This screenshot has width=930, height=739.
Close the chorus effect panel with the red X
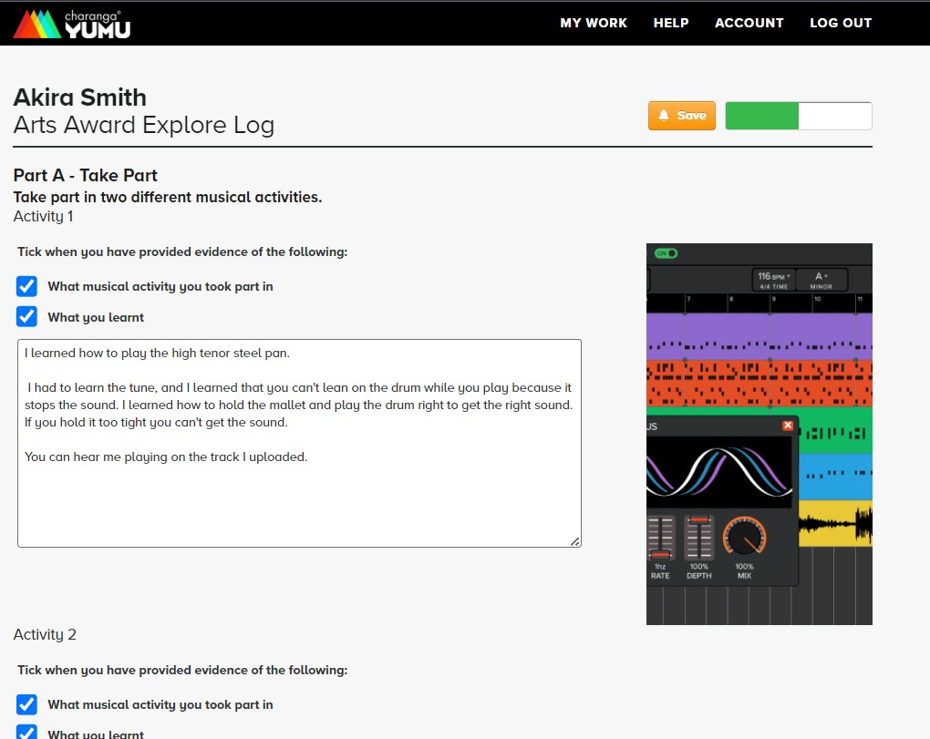coord(788,426)
